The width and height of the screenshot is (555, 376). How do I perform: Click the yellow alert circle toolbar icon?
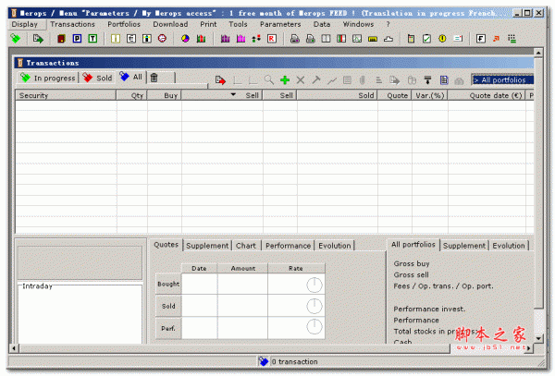tap(442, 38)
